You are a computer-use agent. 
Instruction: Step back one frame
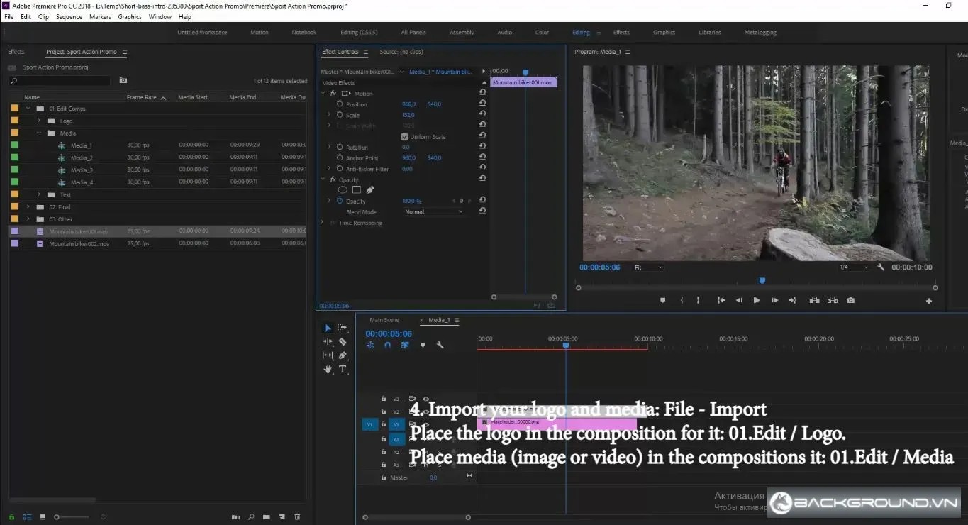click(739, 300)
